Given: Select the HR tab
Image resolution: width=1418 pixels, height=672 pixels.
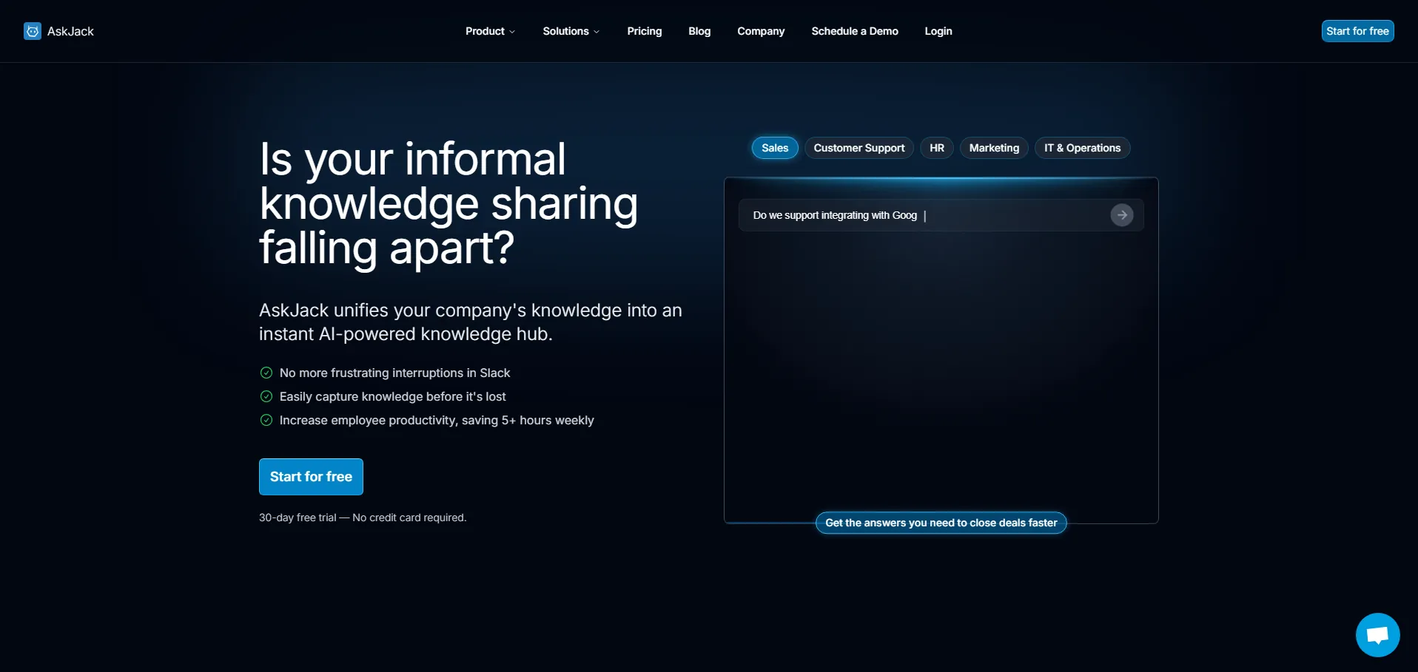Looking at the screenshot, I should [936, 148].
